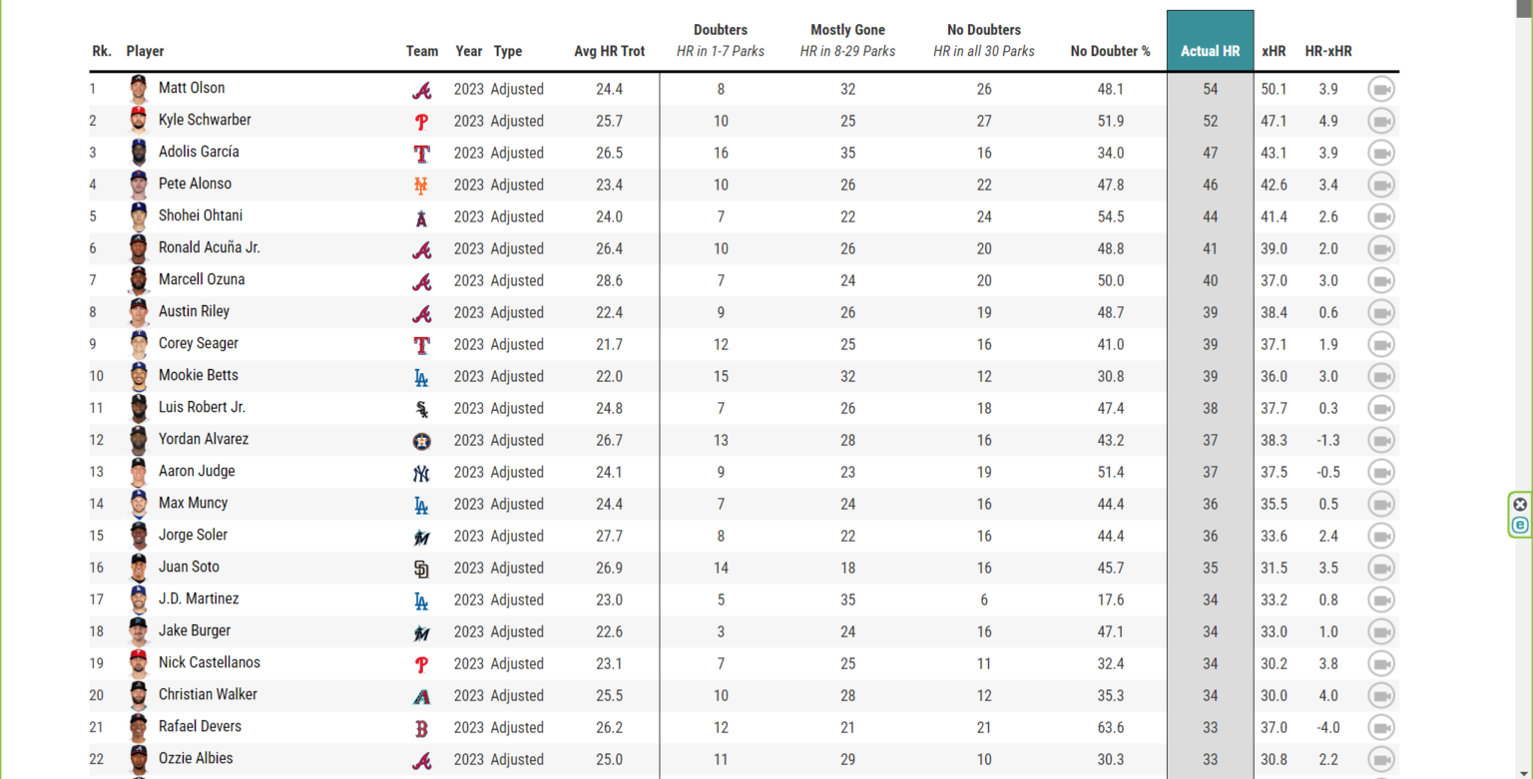Click Shohei Ohtani's video camera icon

[x=1380, y=216]
